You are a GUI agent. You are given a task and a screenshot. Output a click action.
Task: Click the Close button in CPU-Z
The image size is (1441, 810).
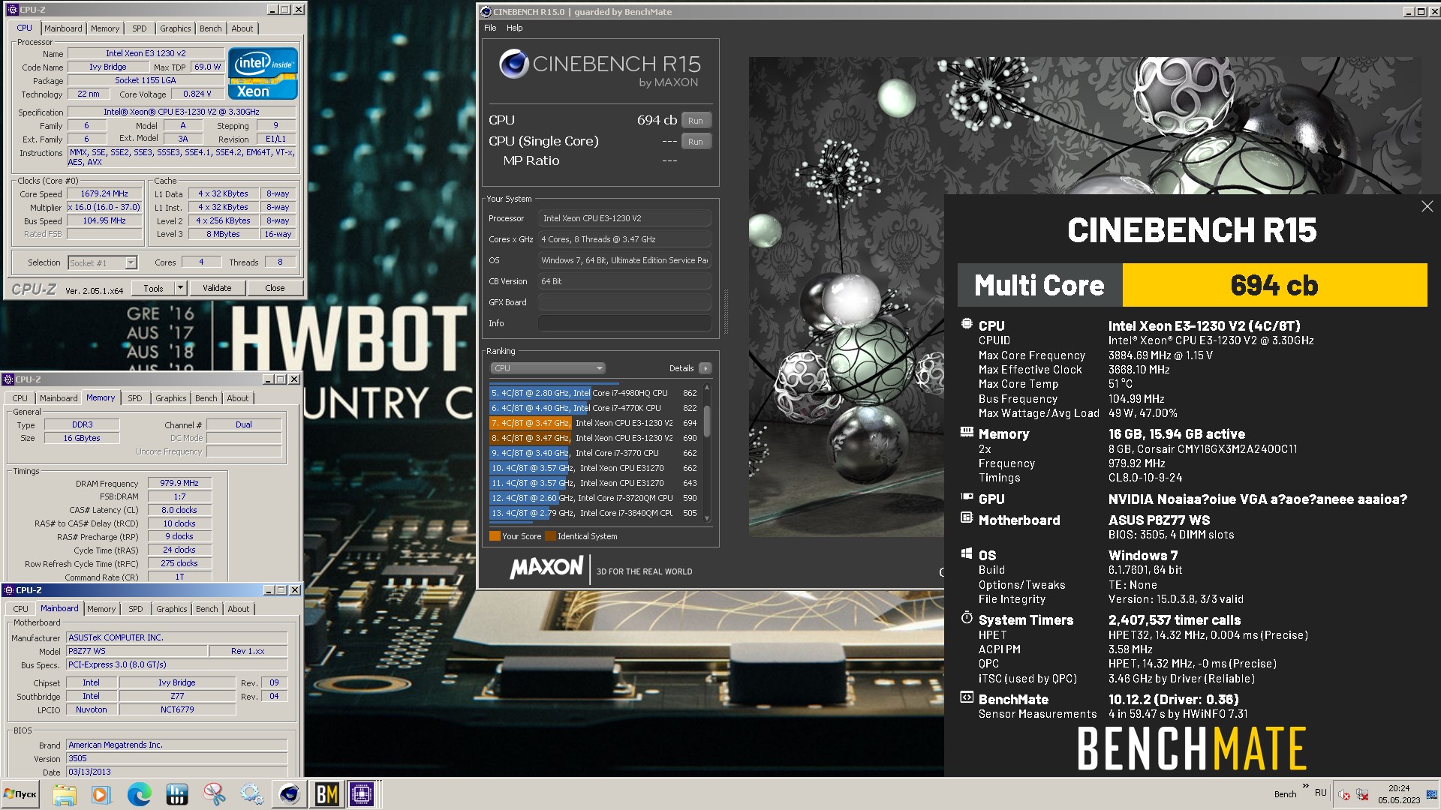click(275, 288)
